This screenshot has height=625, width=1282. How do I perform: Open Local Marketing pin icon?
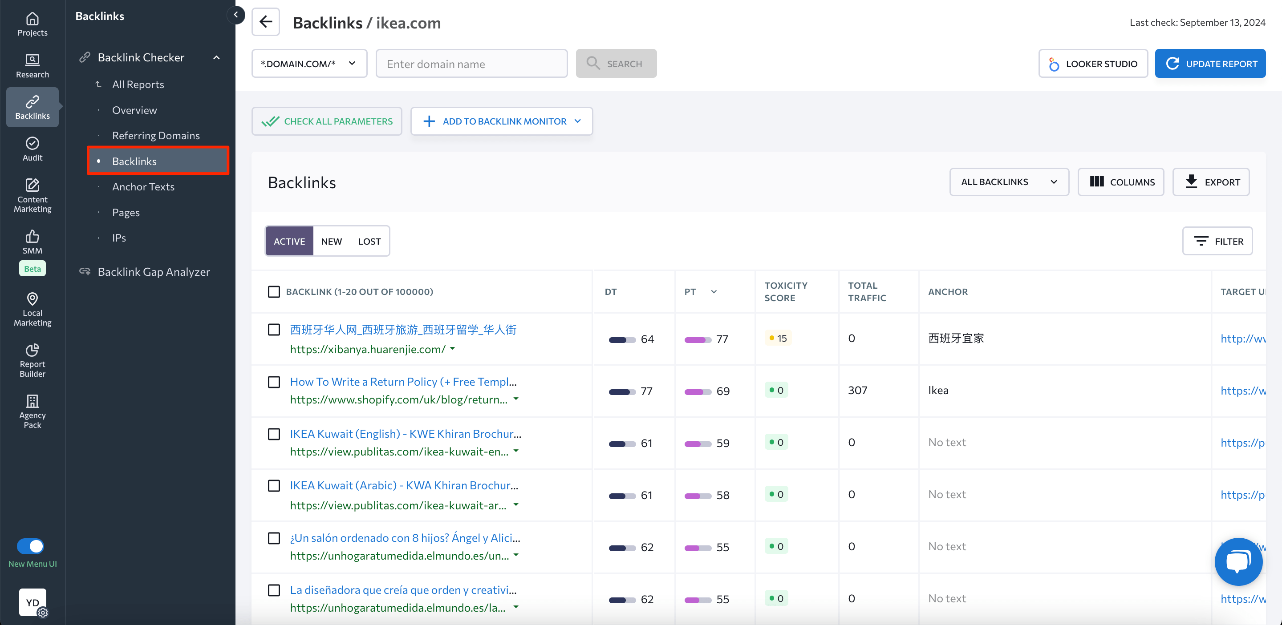tap(32, 298)
